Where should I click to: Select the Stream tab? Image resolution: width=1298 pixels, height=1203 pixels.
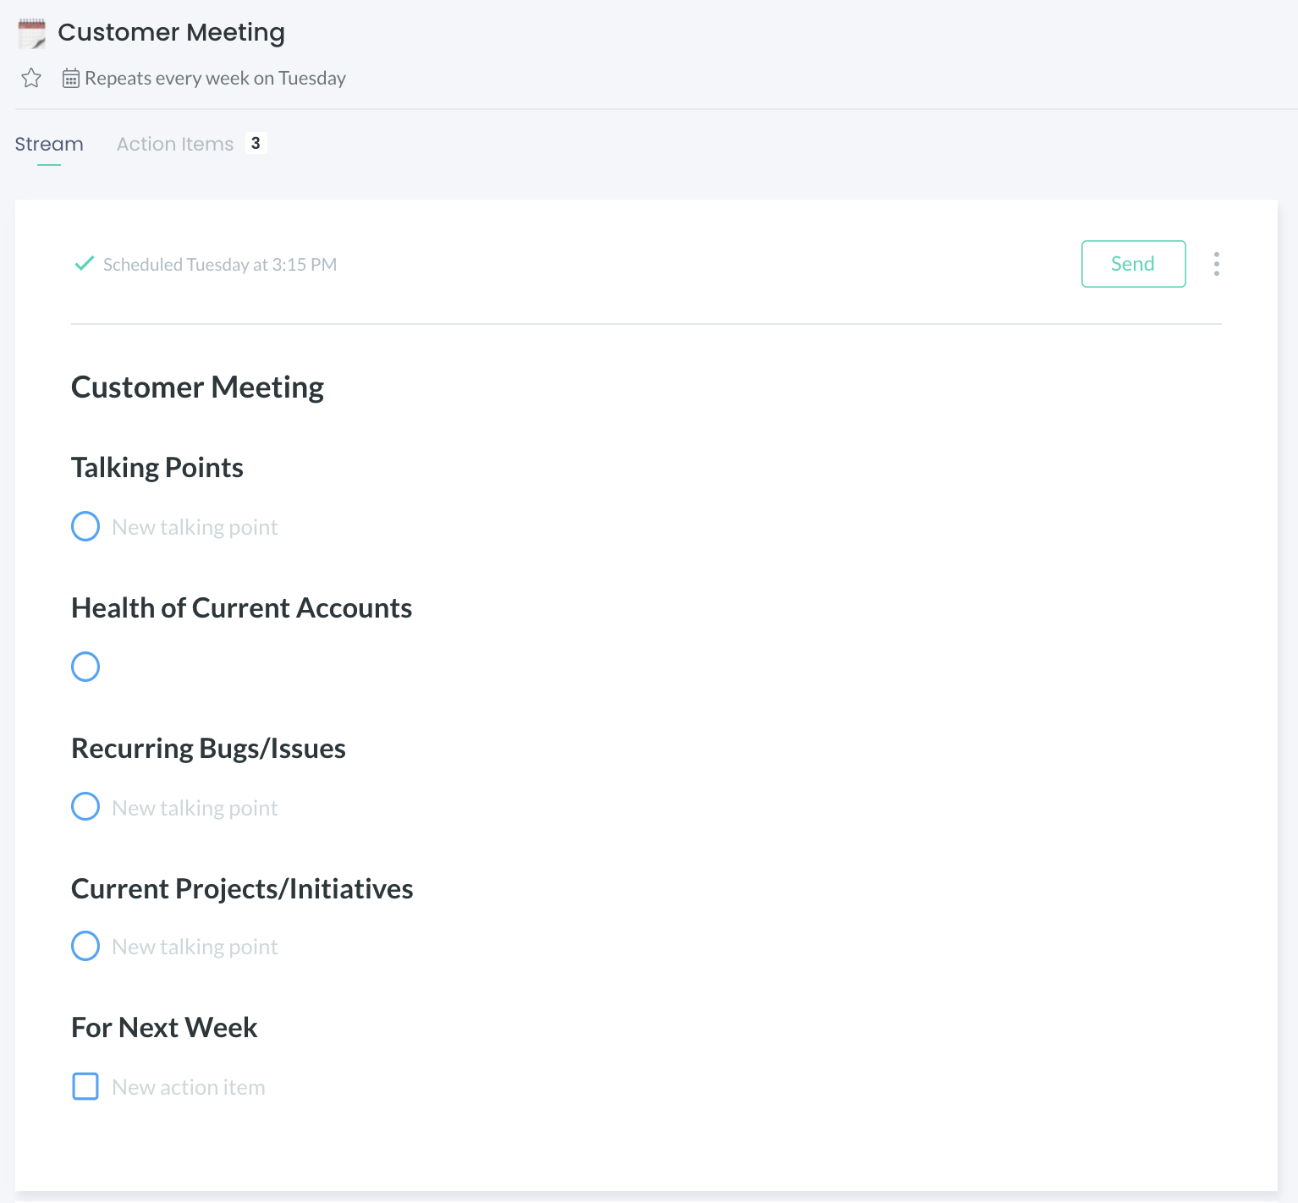pos(49,144)
